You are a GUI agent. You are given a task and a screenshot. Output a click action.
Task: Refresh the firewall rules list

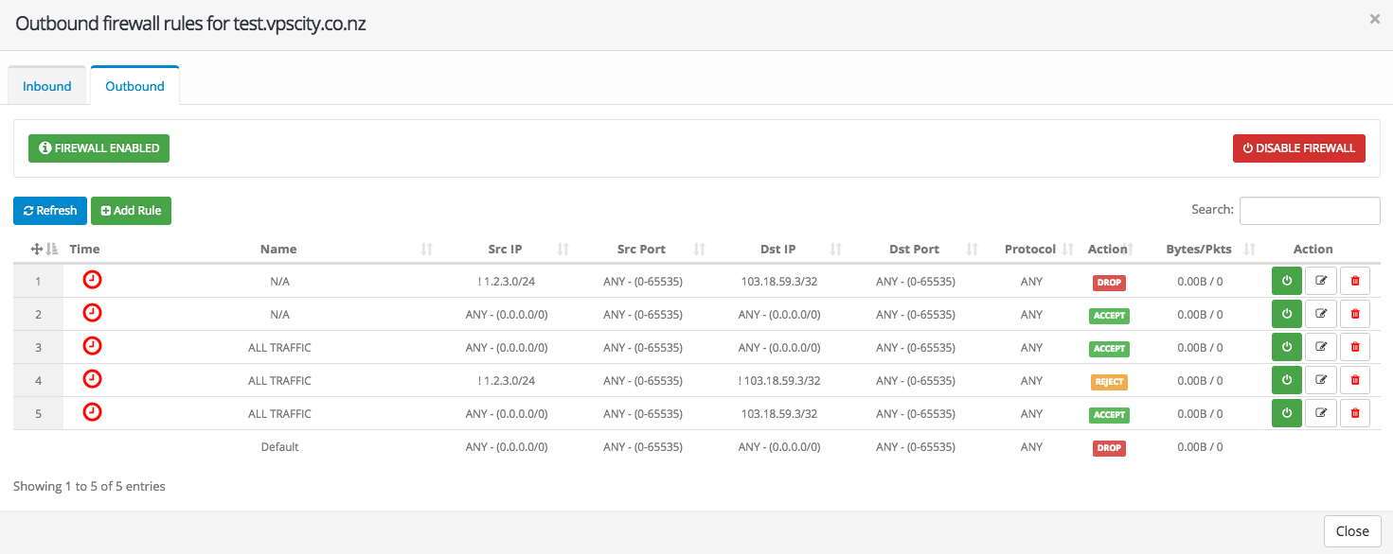[x=50, y=211]
